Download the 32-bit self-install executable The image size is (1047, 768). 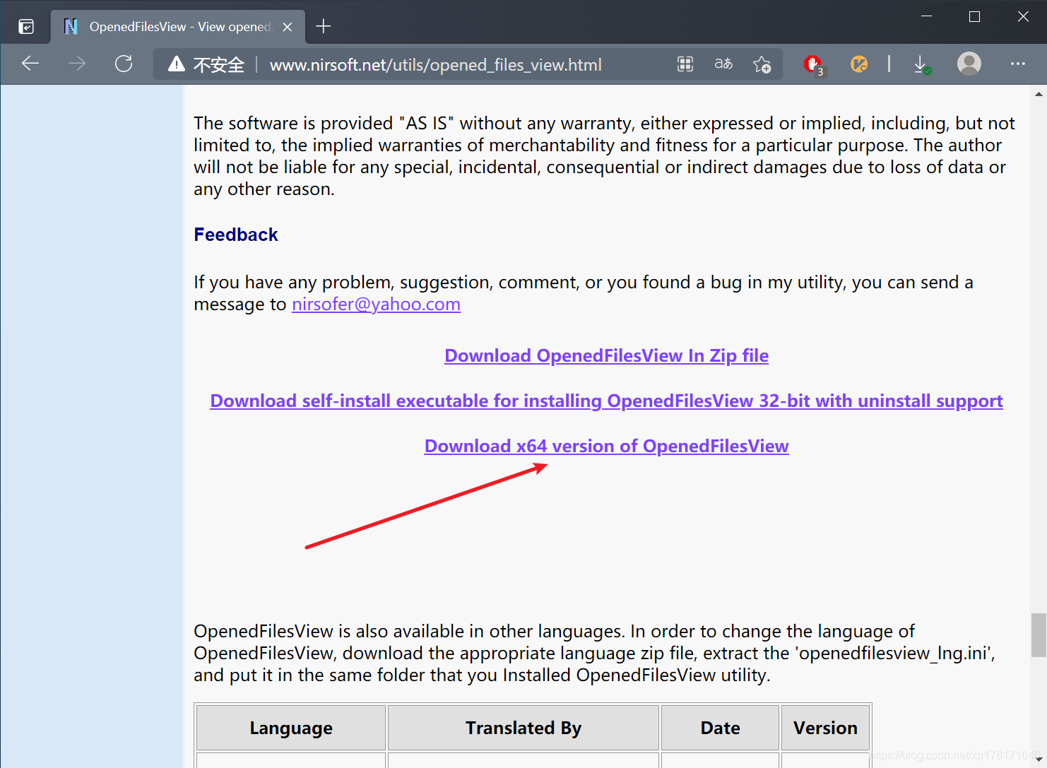coord(606,401)
